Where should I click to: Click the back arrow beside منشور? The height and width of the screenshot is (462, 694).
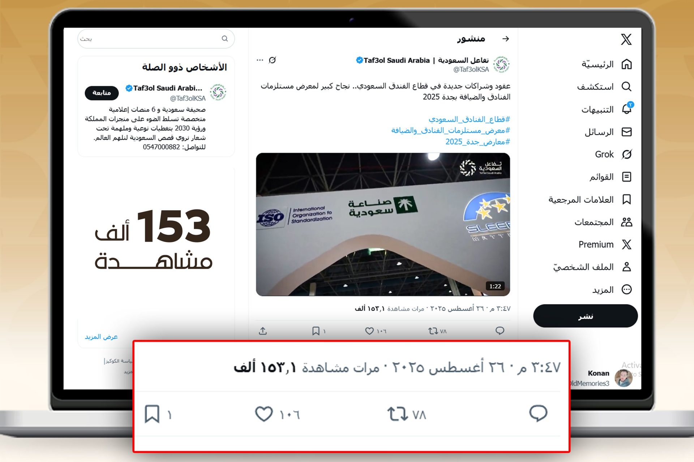506,39
